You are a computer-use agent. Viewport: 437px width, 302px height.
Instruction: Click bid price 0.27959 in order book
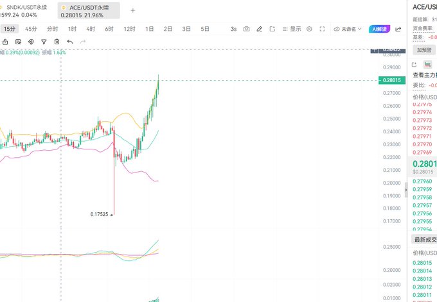tap(422, 189)
